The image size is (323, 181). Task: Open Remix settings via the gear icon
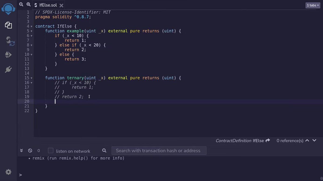click(x=8, y=172)
